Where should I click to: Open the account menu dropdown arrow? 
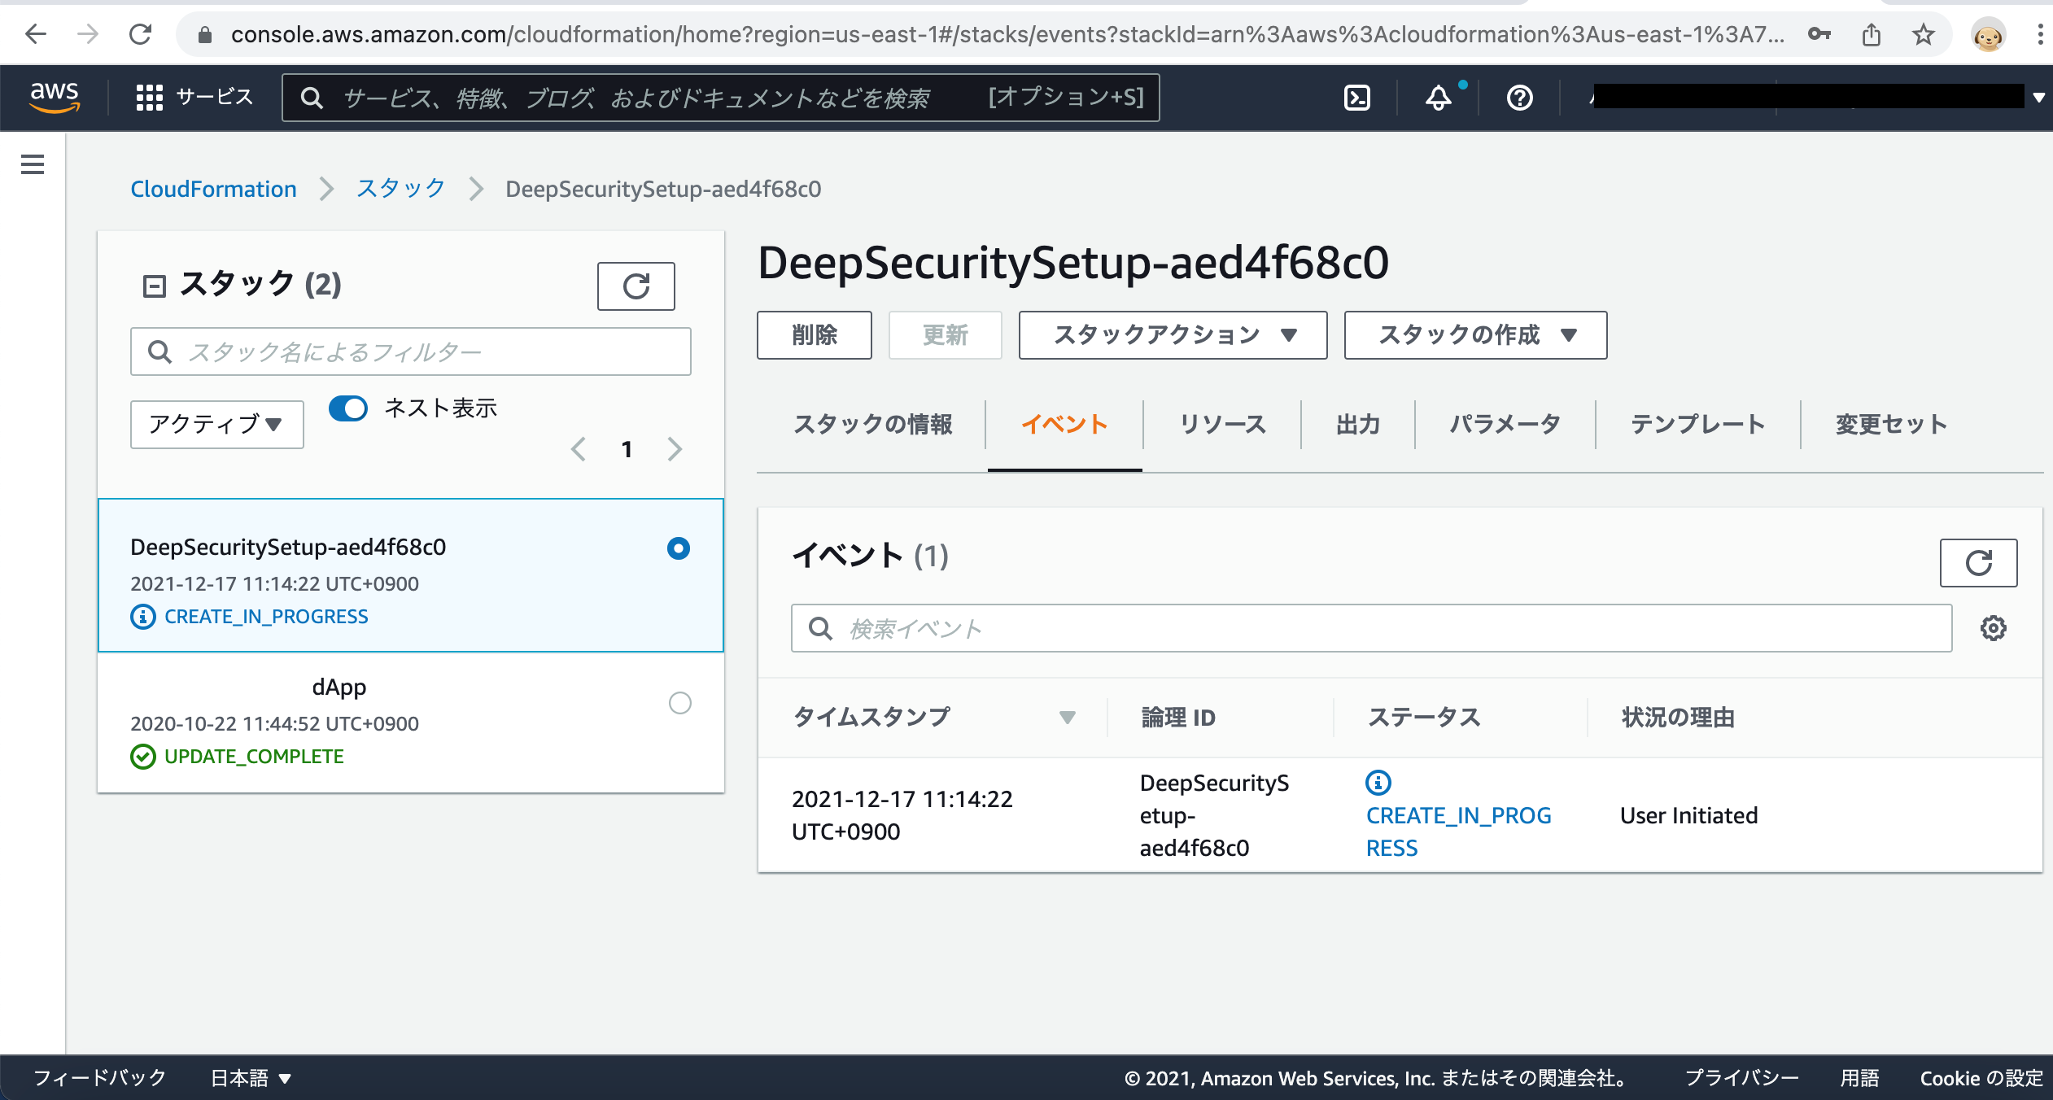(2038, 98)
